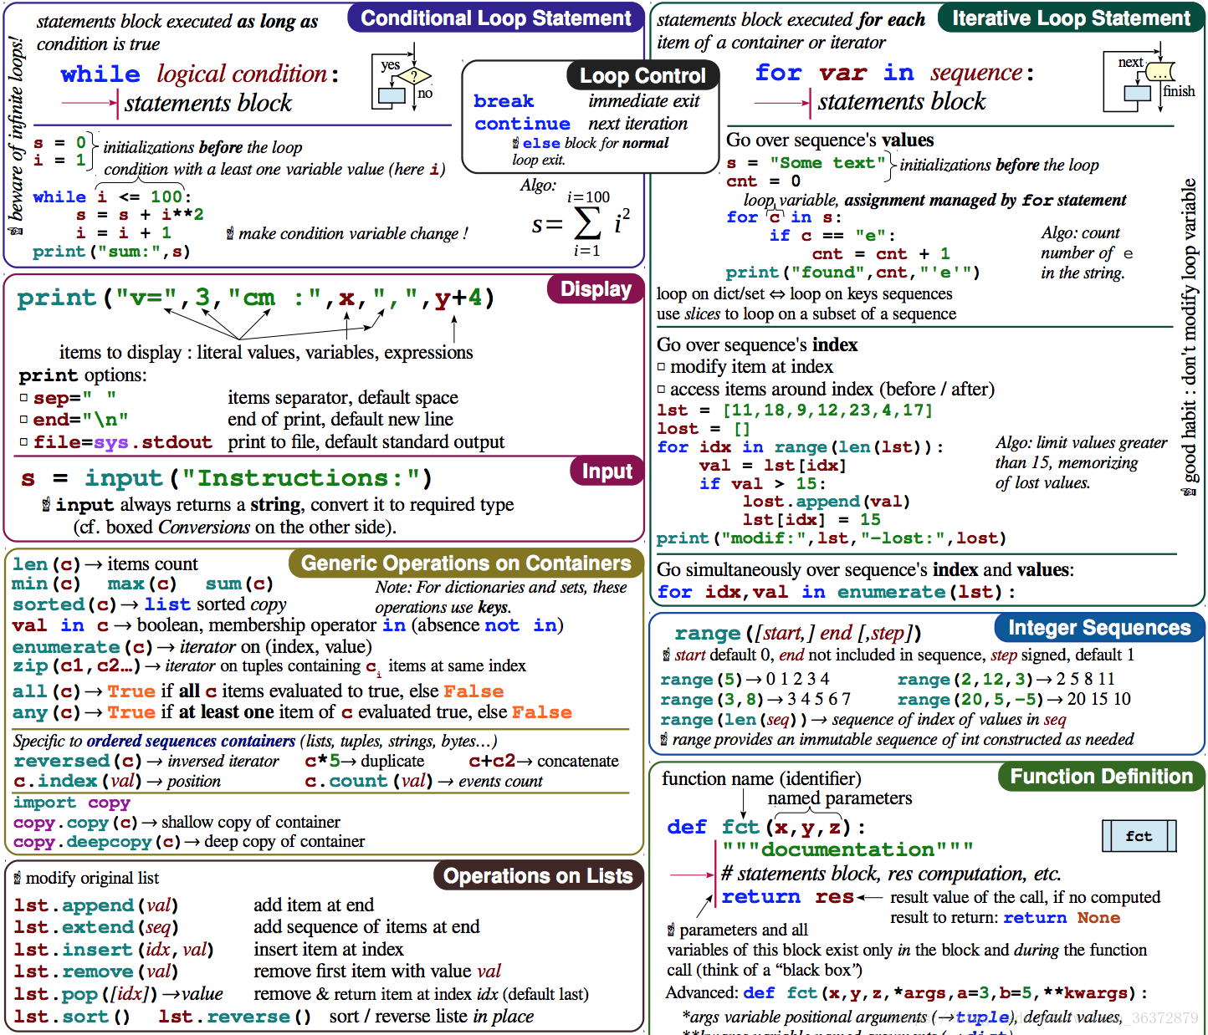1208x1035 pixels.
Task: Click the 'lst.pop([idx])' list operation
Action: [118, 994]
